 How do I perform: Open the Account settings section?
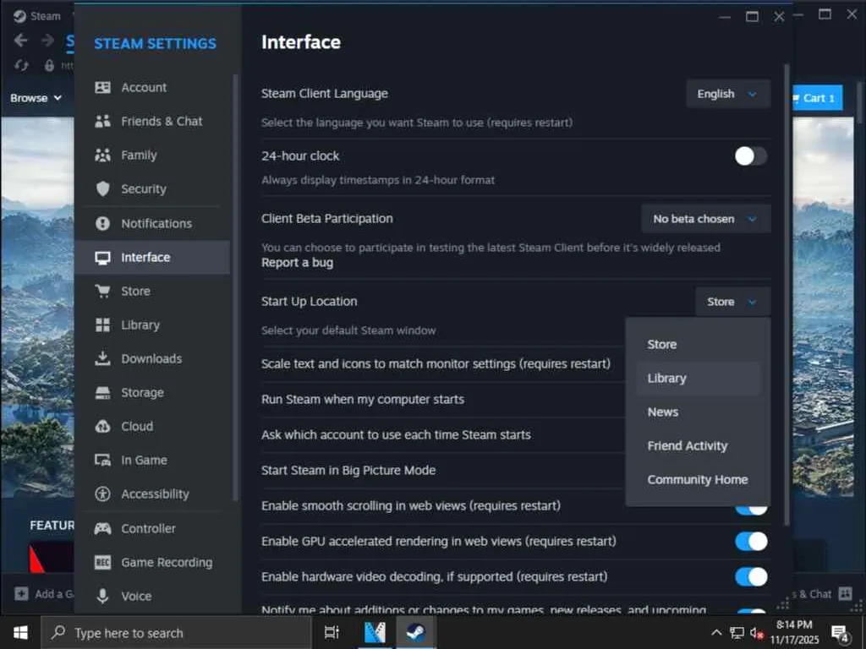click(152, 87)
